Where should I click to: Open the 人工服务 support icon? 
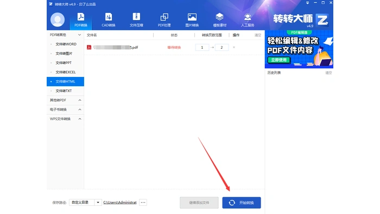point(248,20)
